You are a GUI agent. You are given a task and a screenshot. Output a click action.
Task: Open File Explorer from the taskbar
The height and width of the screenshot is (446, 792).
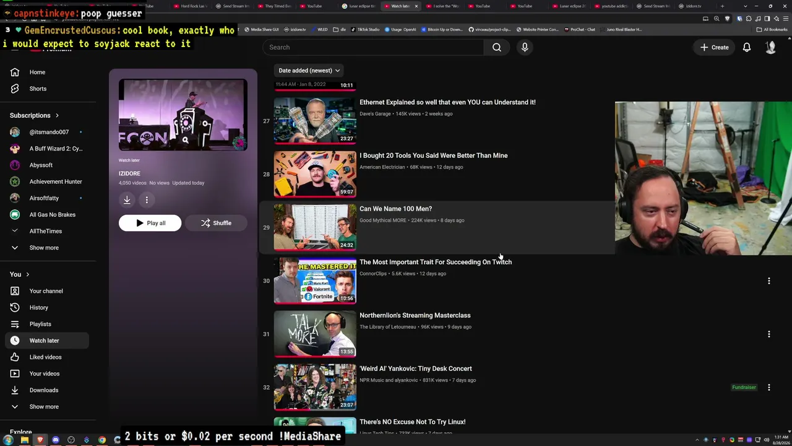pyautogui.click(x=24, y=440)
